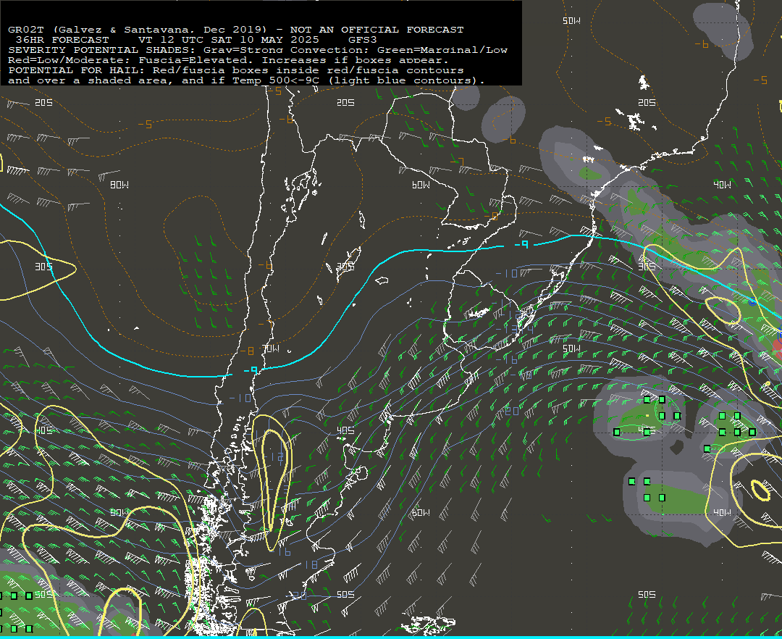This screenshot has height=639, width=782.
Task: Click the "Temp 500<-9C" legend text
Action: pyautogui.click(x=277, y=80)
